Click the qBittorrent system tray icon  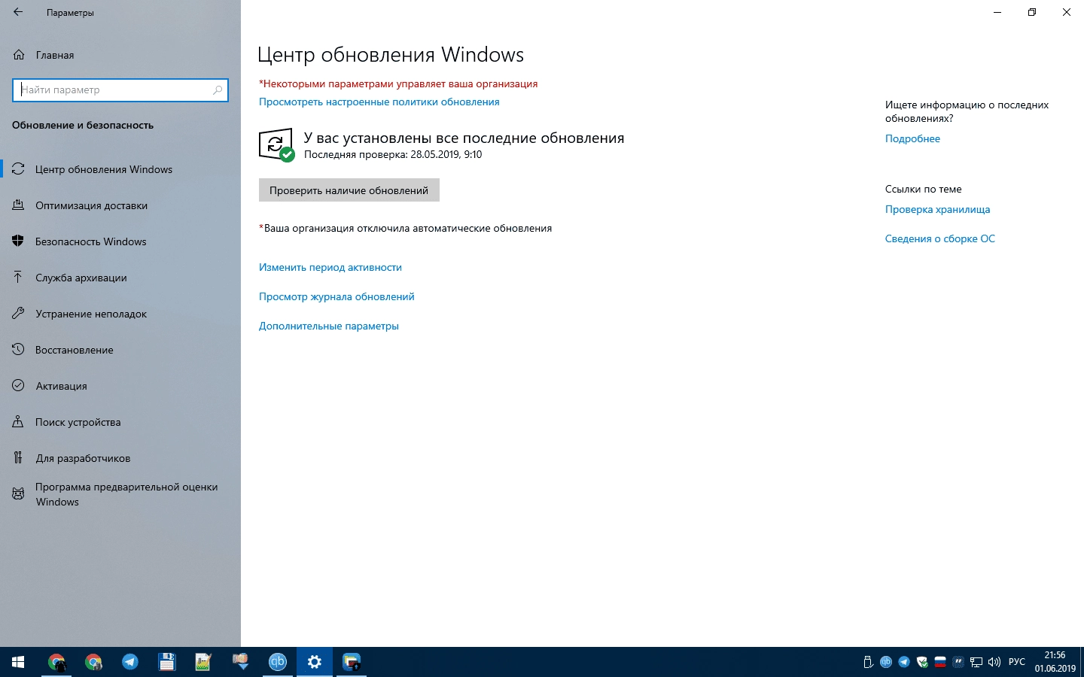pos(886,662)
